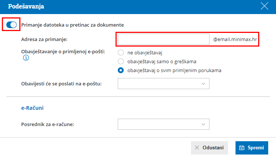Click chevron arrow of Posrednik dropdown
The image size is (276, 156).
point(203,124)
